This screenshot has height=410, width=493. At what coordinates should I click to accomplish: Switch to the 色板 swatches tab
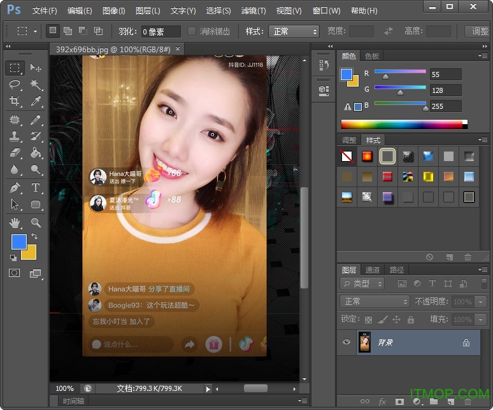tap(372, 56)
